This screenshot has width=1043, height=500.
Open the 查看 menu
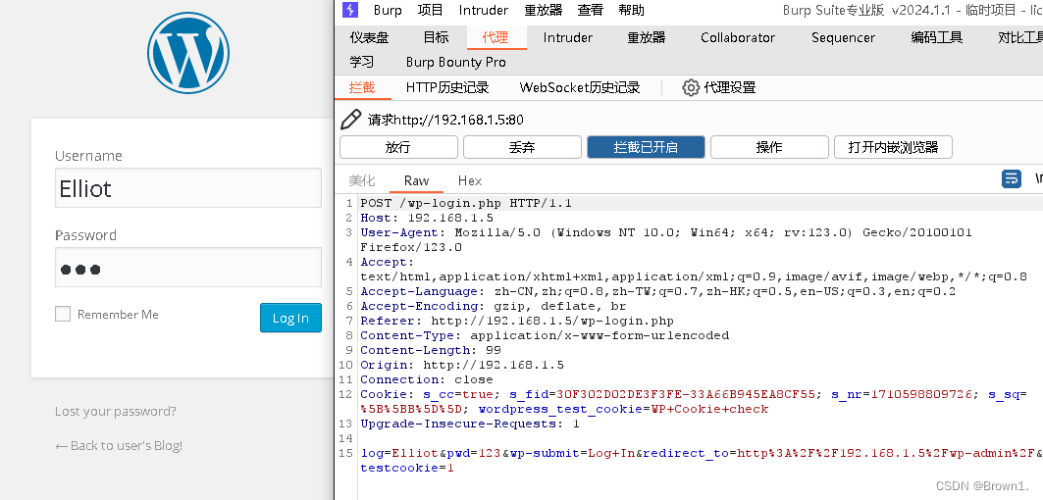pyautogui.click(x=590, y=10)
